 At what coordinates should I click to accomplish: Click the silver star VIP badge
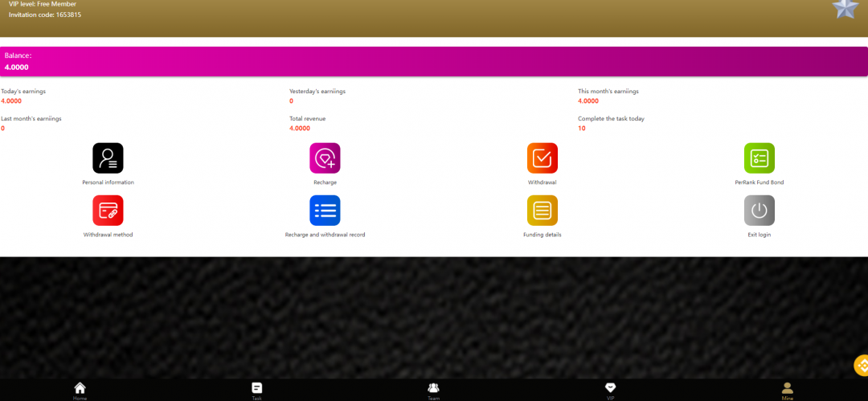pos(845,8)
